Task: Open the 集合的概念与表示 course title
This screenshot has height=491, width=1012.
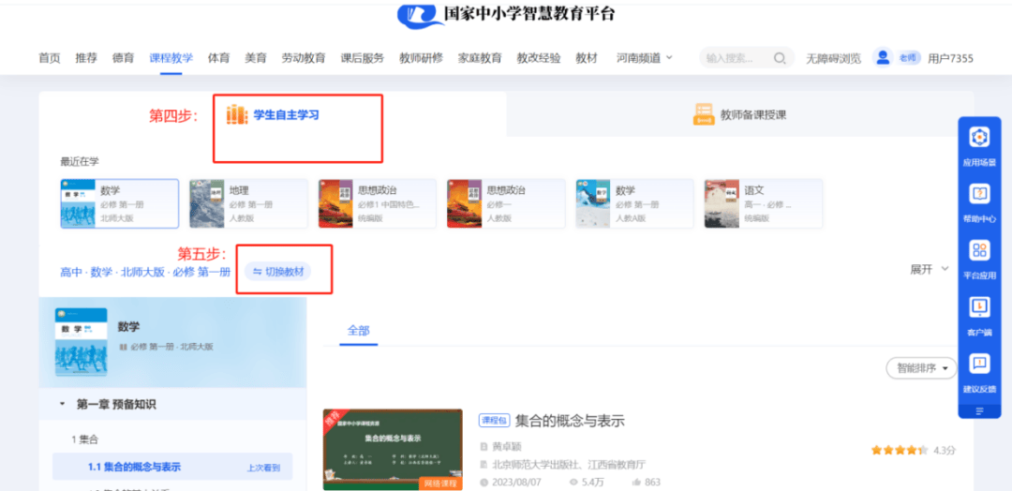Action: coord(570,421)
